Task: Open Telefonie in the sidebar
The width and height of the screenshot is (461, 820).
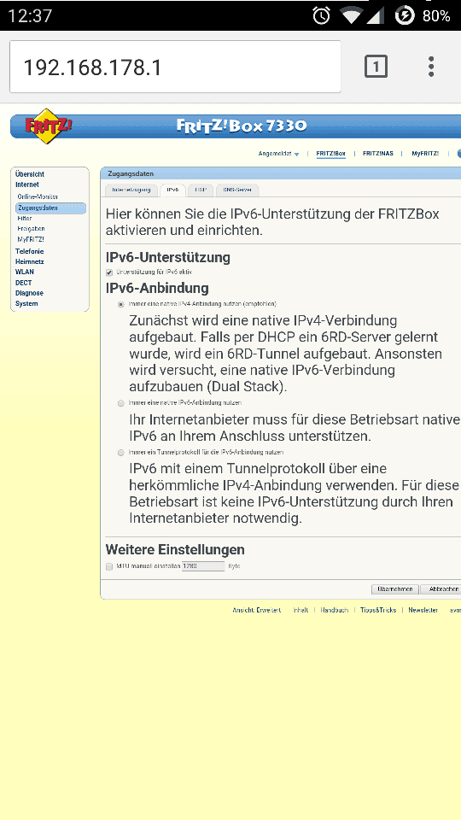Action: (x=29, y=251)
